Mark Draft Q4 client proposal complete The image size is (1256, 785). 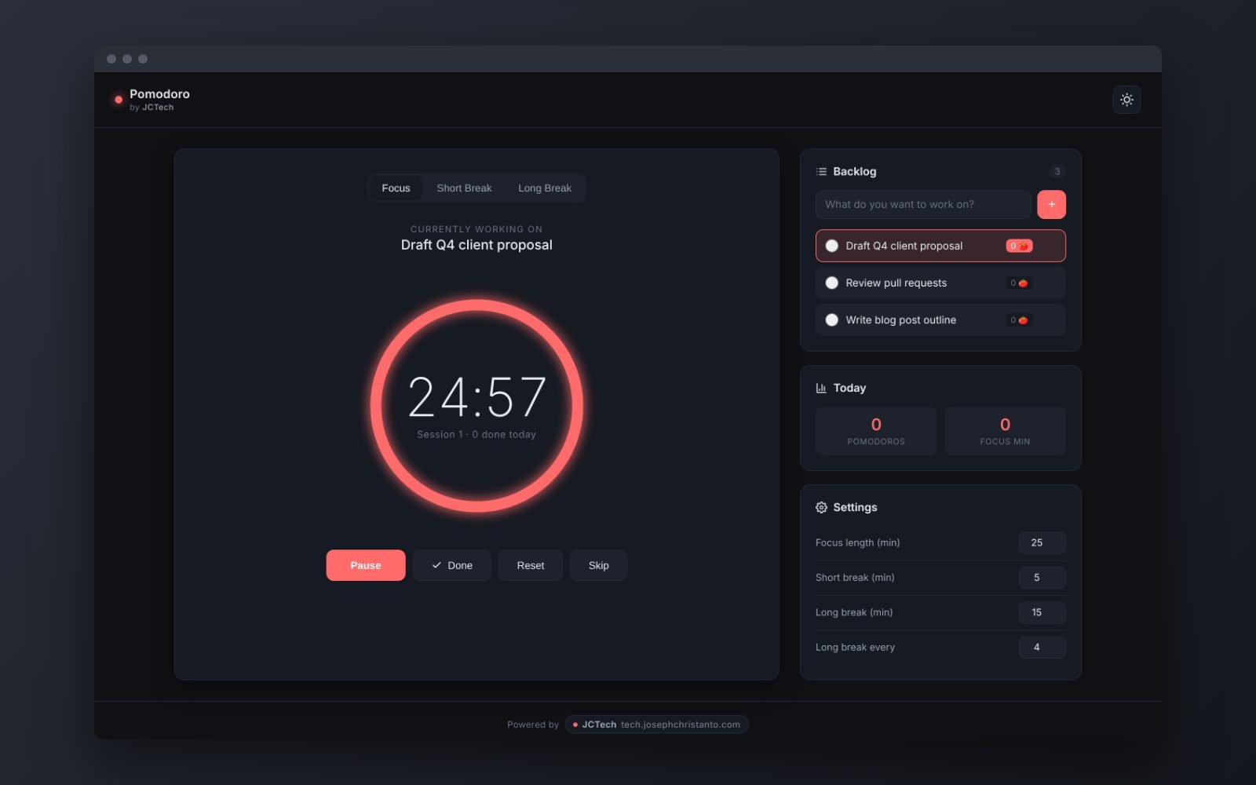pos(831,246)
